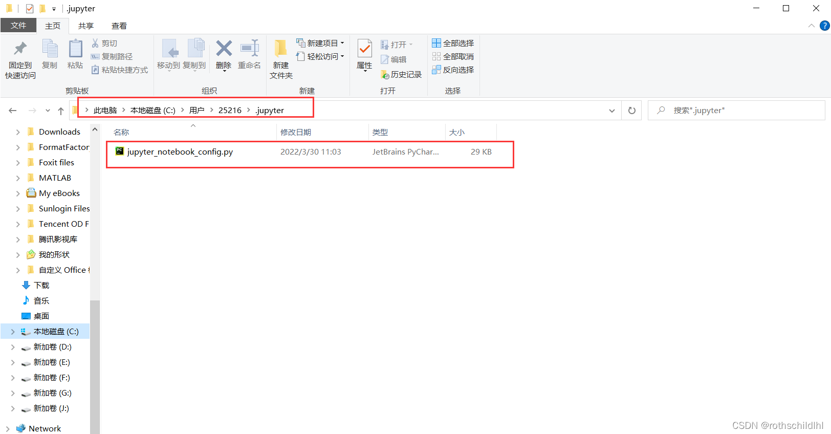Select 腾讯影视库 folder in sidebar
The height and width of the screenshot is (434, 831).
[x=52, y=240]
